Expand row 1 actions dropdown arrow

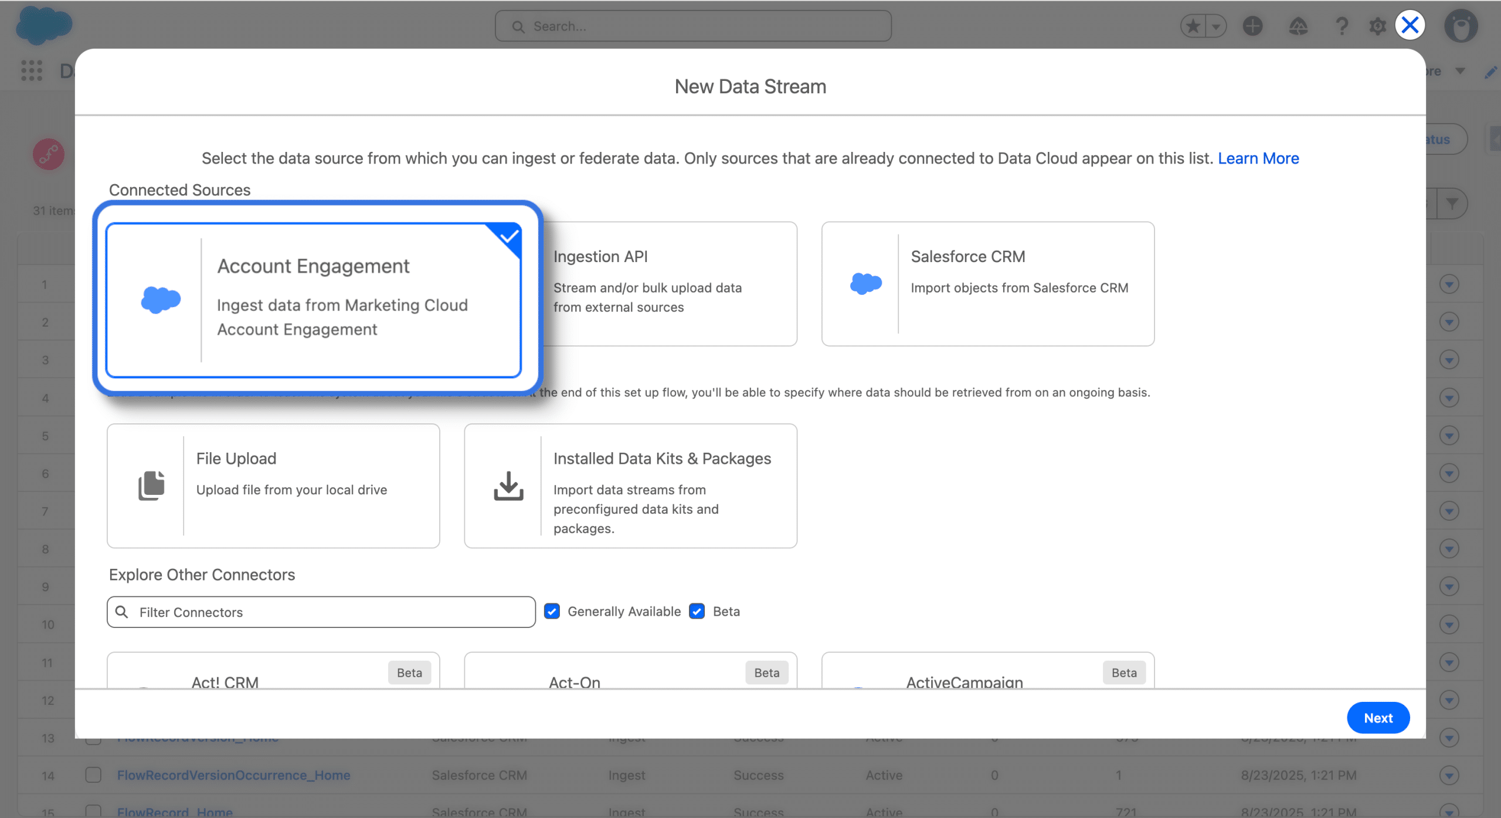[x=1449, y=284]
